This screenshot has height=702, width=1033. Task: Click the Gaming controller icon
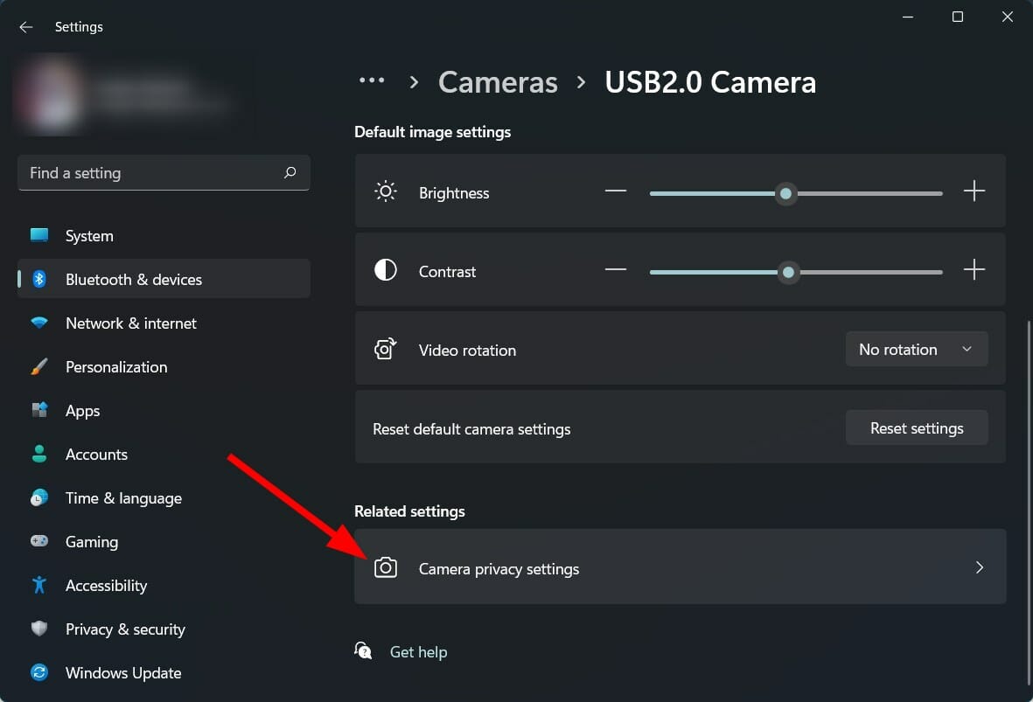[x=39, y=541]
